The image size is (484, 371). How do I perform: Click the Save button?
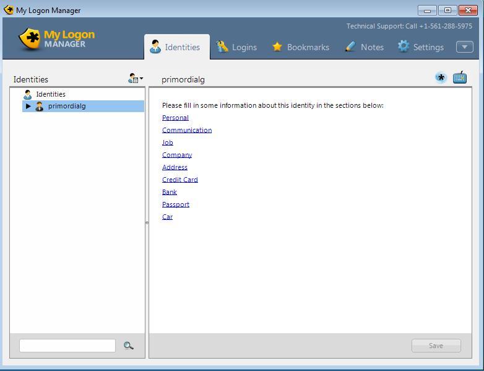tap(436, 346)
